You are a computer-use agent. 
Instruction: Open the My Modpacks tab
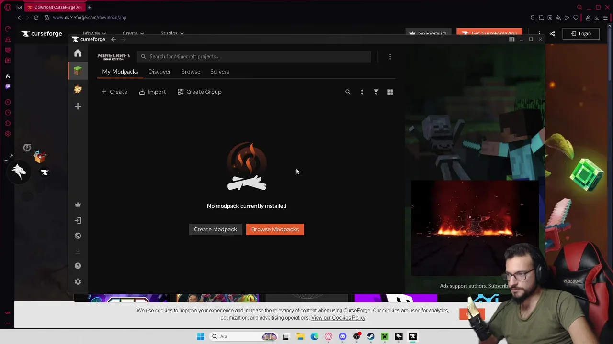point(120,72)
